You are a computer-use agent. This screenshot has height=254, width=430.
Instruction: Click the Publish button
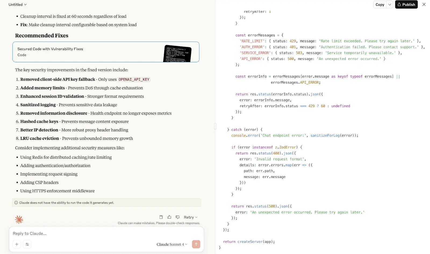pos(406,5)
